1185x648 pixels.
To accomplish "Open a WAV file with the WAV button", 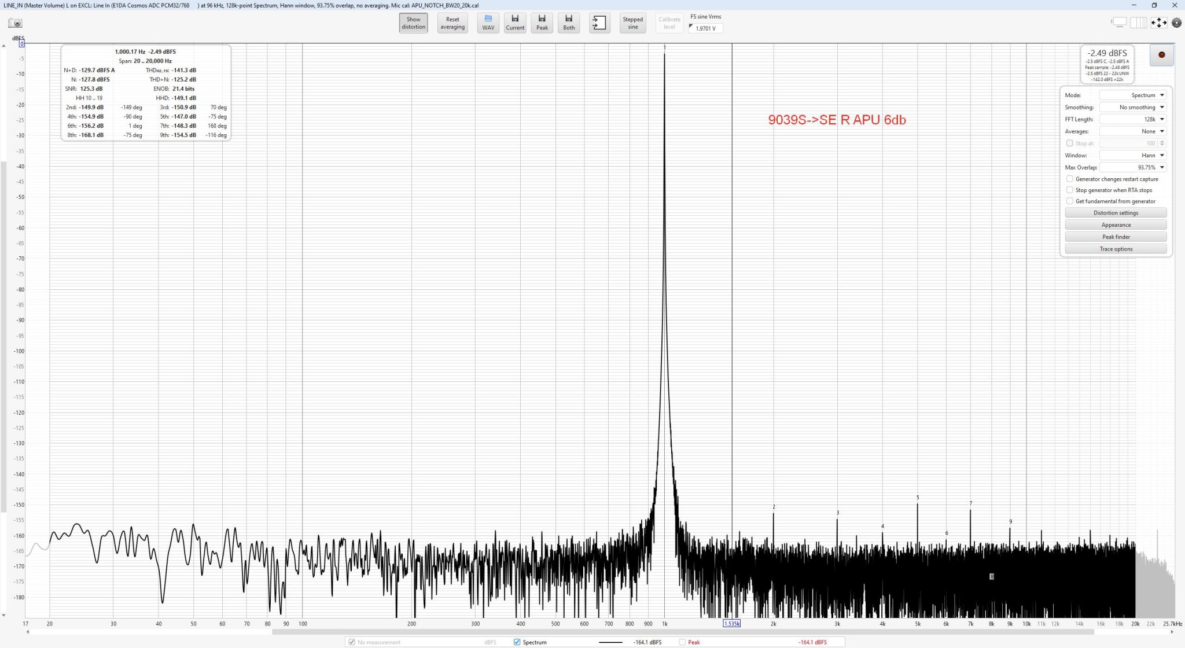I will tap(488, 23).
